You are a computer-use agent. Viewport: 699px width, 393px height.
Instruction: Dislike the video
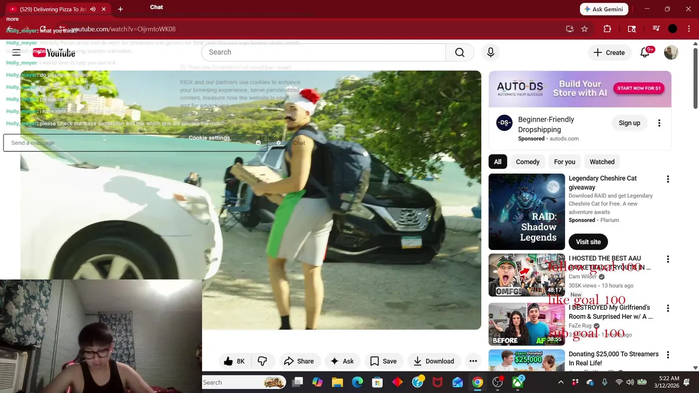262,361
